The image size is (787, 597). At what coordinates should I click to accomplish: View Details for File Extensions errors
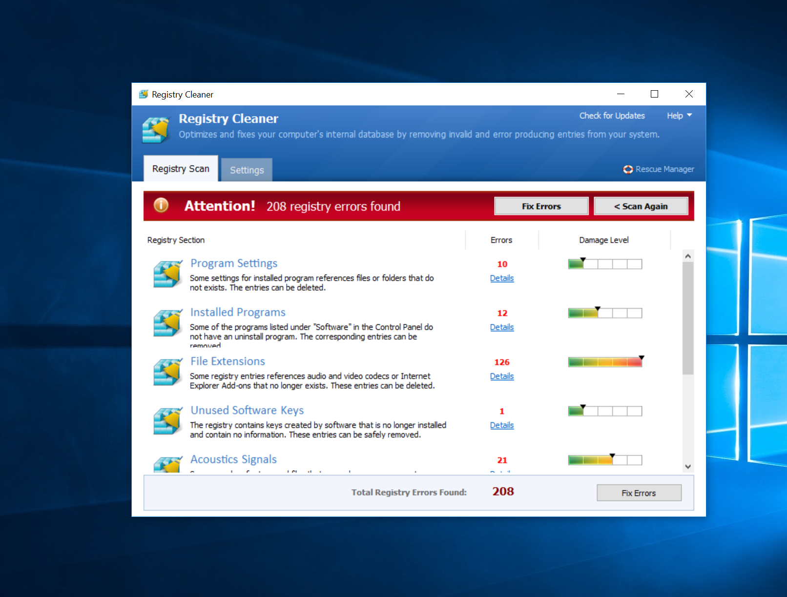click(501, 376)
